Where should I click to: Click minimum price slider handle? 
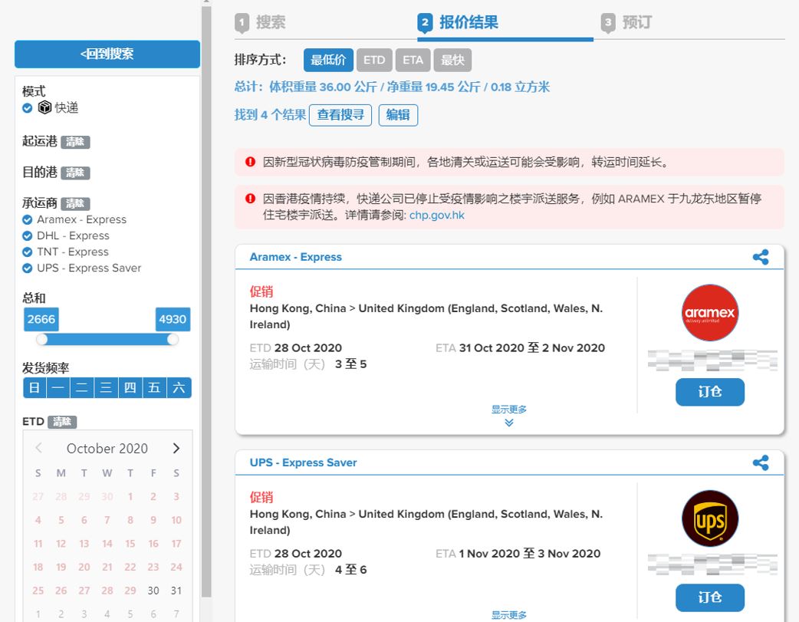[x=41, y=339]
